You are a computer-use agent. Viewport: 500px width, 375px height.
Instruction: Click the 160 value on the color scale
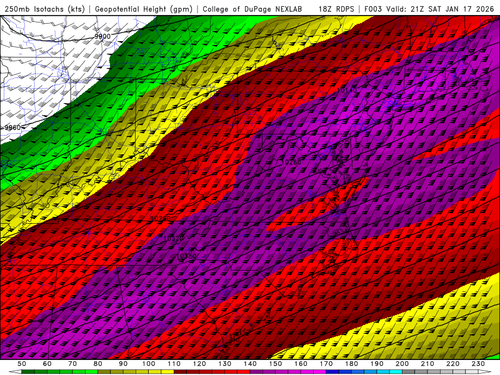301,364
